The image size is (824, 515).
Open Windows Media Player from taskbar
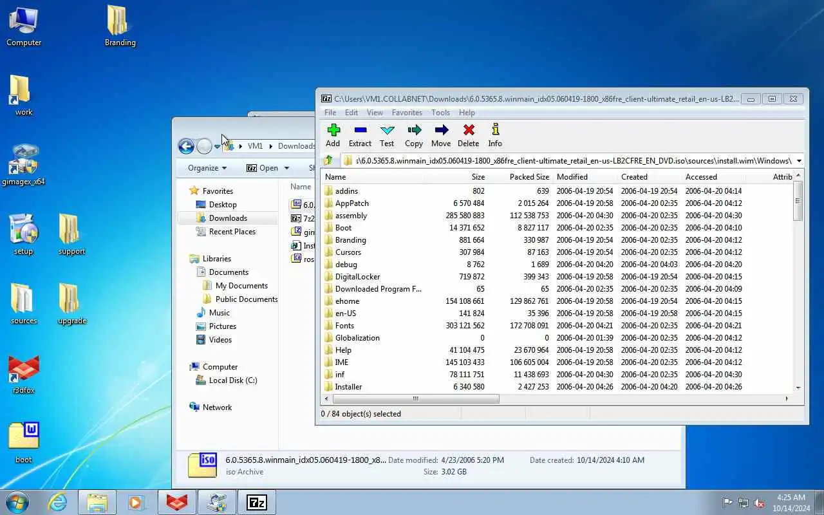(x=136, y=502)
